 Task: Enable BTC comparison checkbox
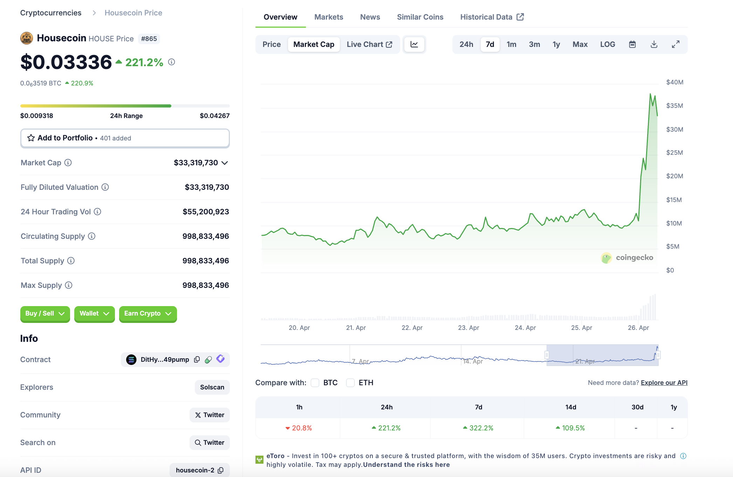click(x=315, y=383)
